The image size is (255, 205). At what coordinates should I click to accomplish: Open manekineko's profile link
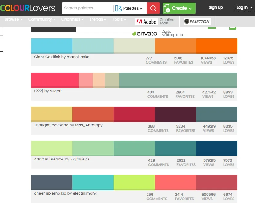point(78,57)
